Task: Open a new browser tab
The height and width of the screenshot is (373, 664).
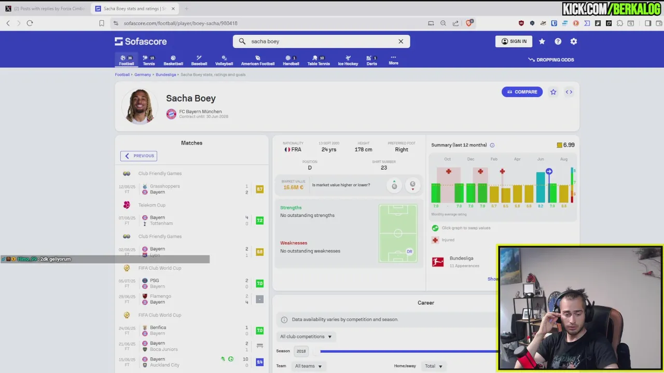Action: 186,9
